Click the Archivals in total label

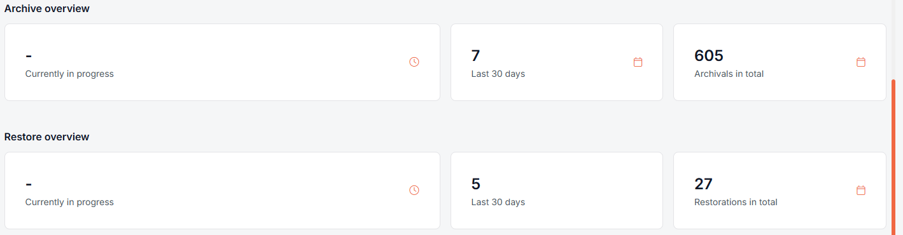pyautogui.click(x=729, y=74)
